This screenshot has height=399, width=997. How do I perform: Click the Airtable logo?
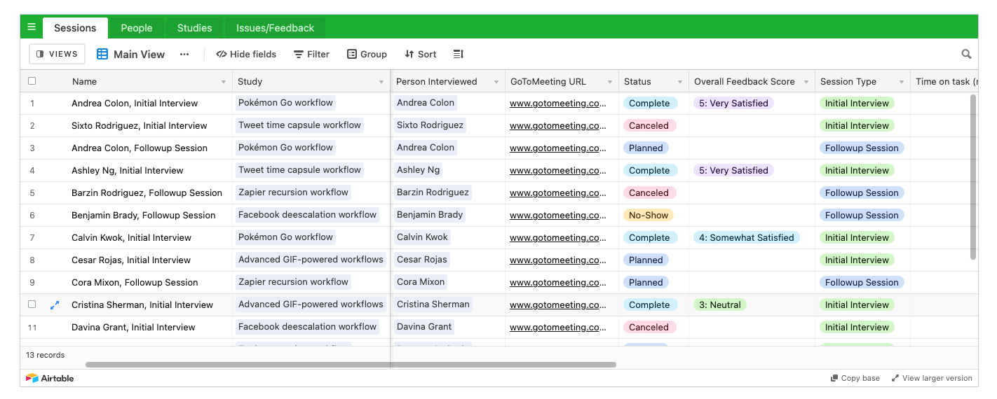[x=50, y=378]
